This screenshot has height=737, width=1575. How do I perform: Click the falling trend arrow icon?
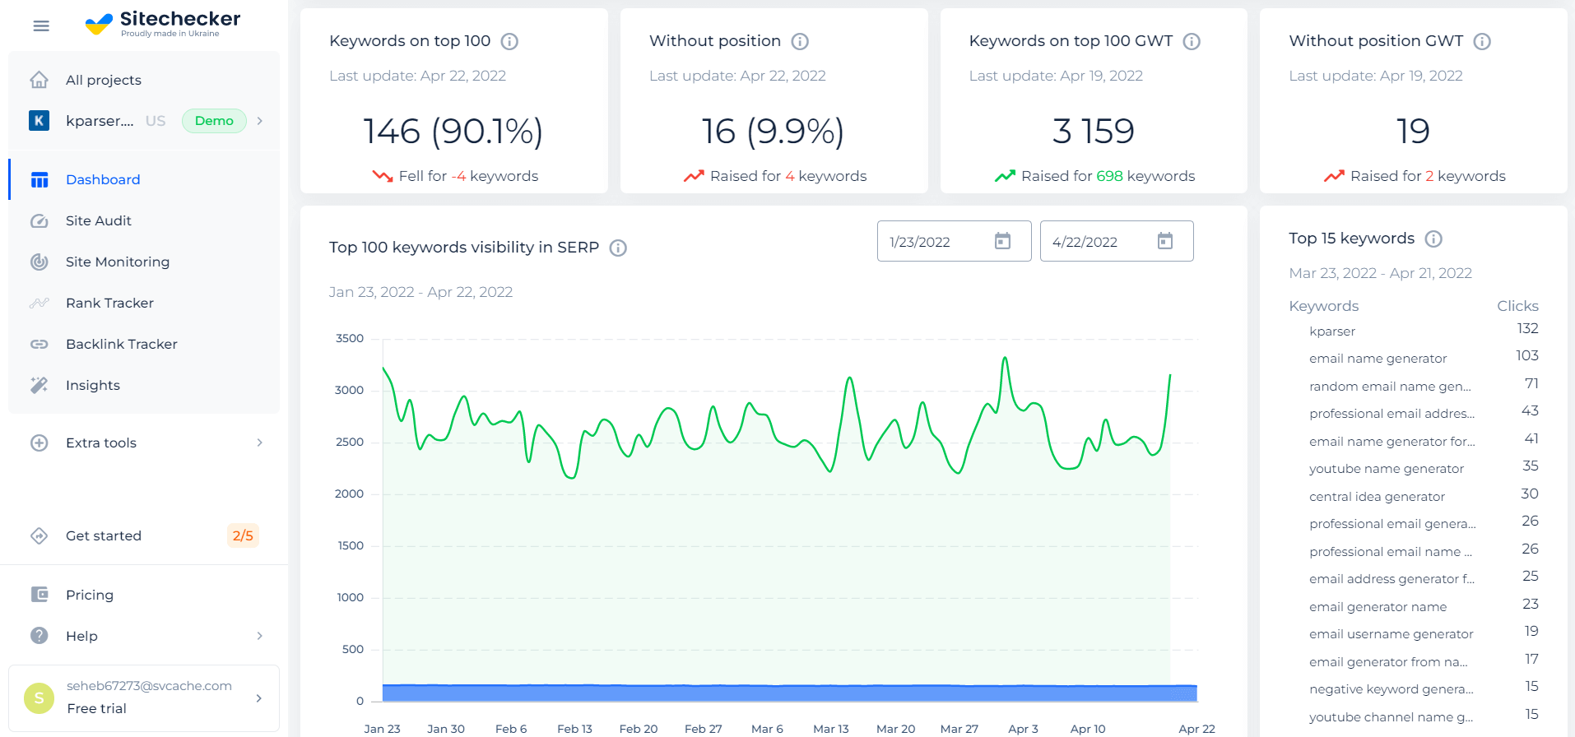(383, 176)
